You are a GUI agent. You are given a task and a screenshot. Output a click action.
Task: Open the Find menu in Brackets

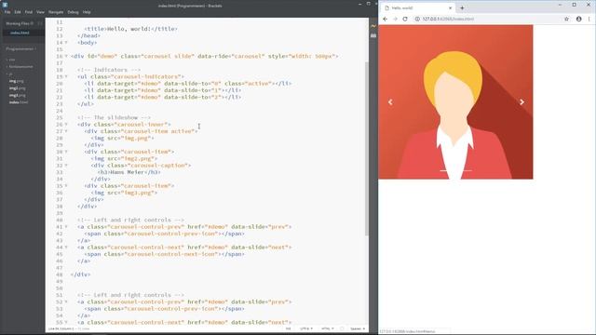tap(29, 12)
